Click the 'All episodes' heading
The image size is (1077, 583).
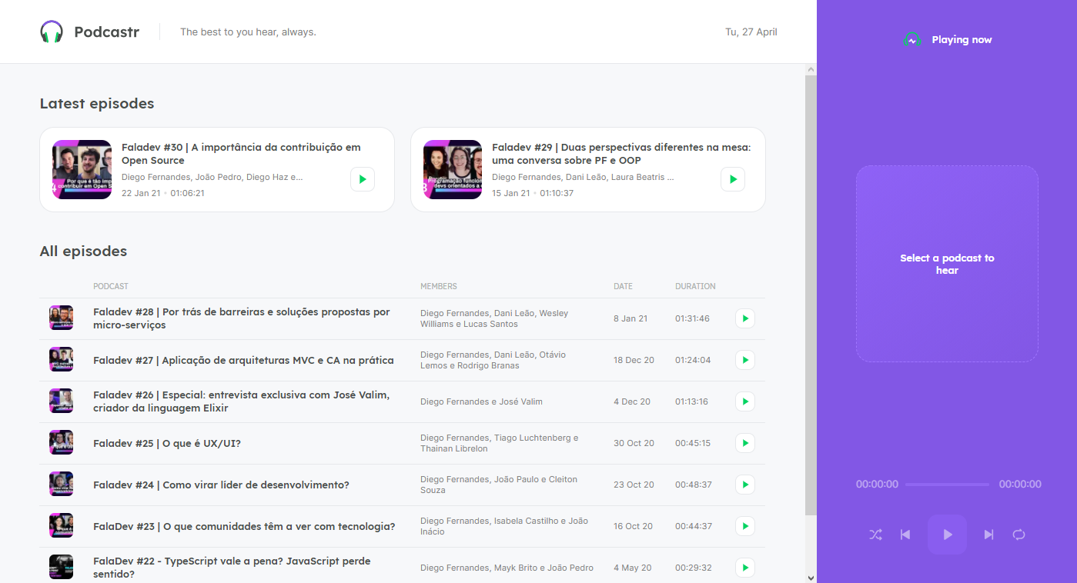[x=83, y=252]
